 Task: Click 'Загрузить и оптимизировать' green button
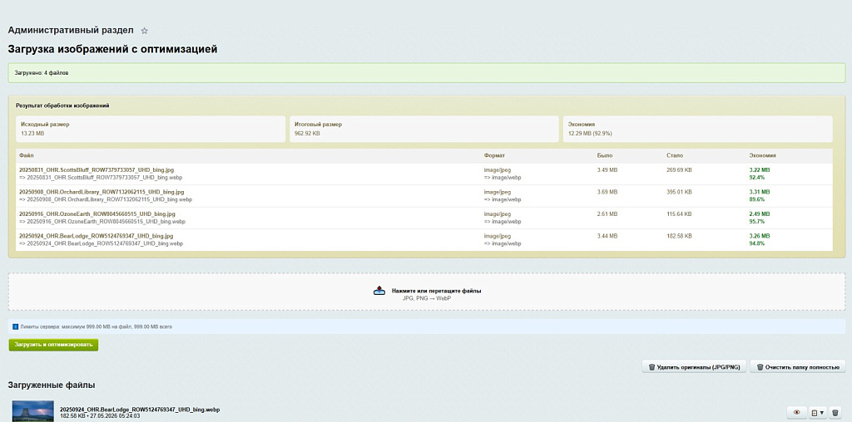coord(53,345)
